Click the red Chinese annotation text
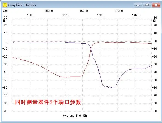The image size is (162, 123). [48, 102]
